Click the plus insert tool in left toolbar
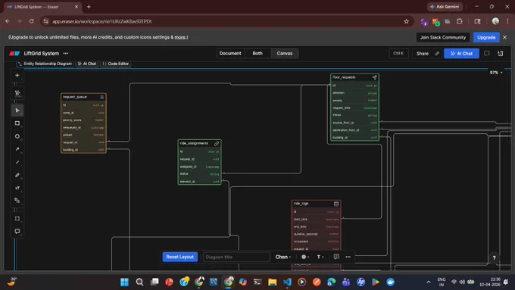This screenshot has height=290, width=515. click(x=17, y=75)
